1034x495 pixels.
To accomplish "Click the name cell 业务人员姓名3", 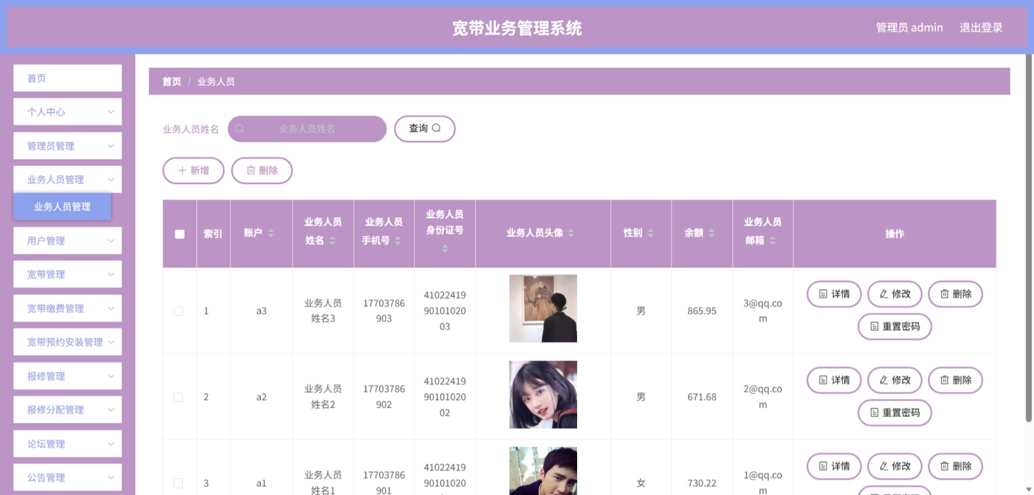I will pos(323,311).
